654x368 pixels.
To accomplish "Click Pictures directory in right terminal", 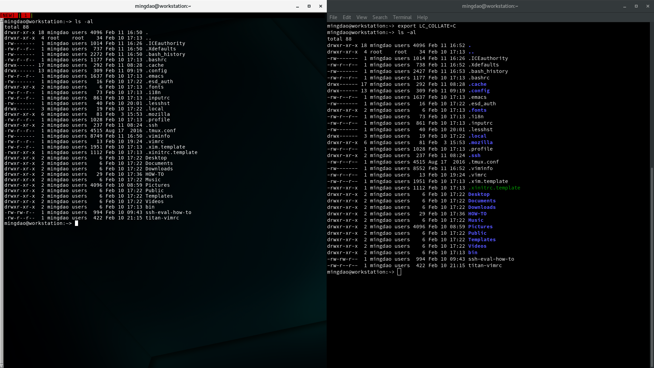I will (480, 227).
